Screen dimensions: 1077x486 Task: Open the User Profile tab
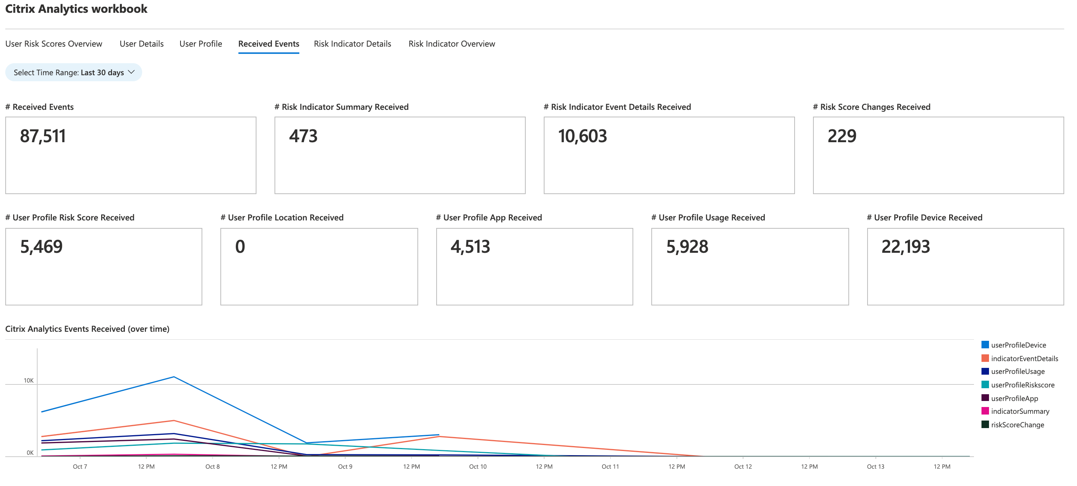(201, 44)
